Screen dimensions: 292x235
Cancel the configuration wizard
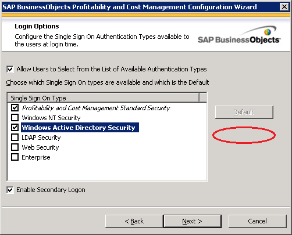(x=257, y=221)
